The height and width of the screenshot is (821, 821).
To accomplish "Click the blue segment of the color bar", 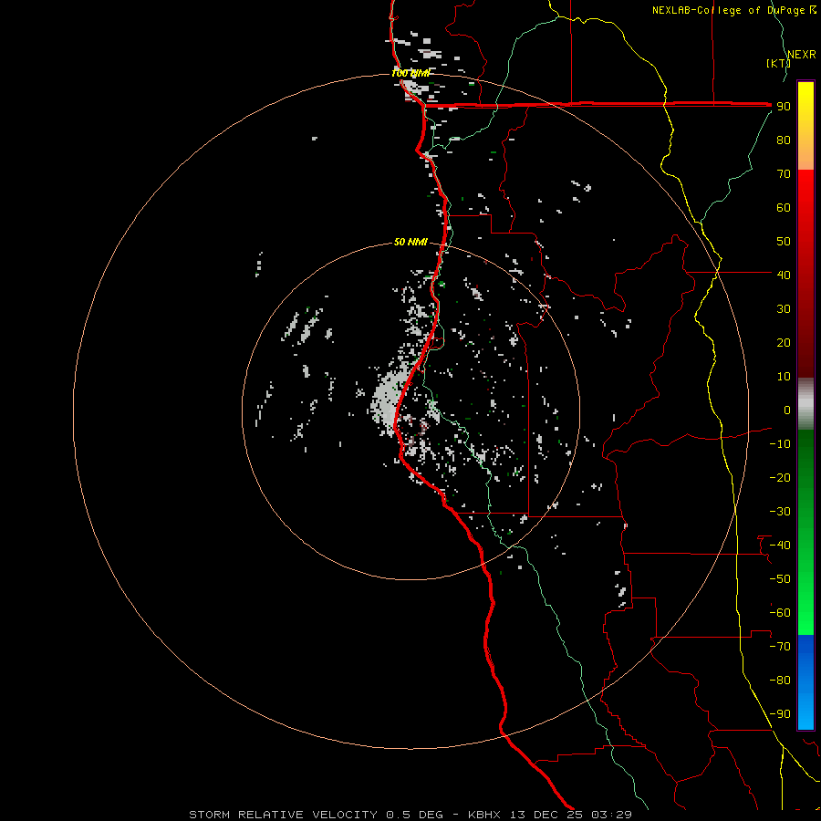I will click(805, 682).
